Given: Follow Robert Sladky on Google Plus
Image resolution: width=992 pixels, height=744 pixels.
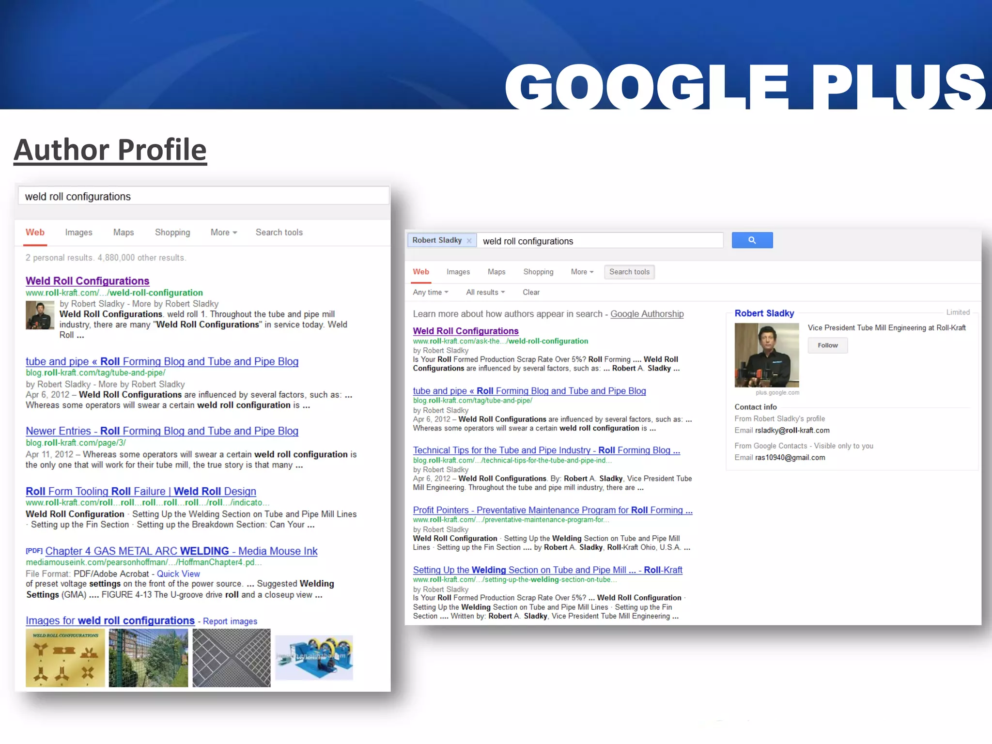Looking at the screenshot, I should (x=828, y=345).
